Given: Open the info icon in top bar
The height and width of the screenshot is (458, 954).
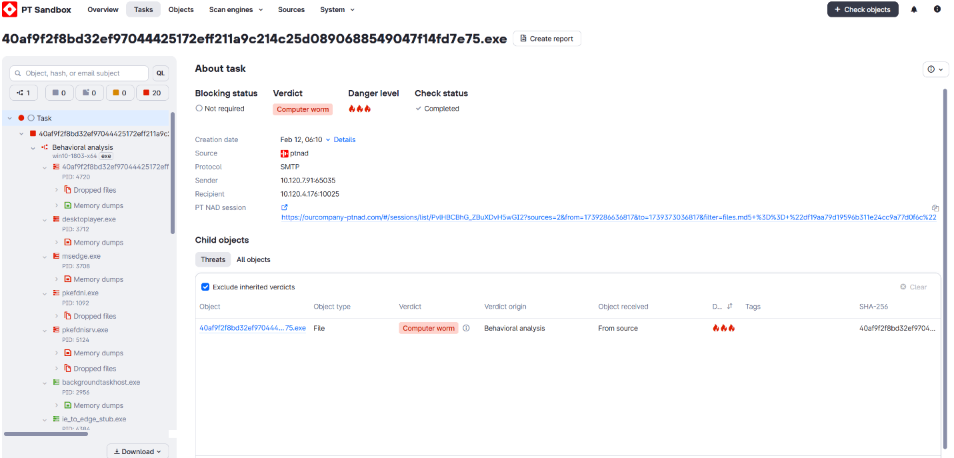Looking at the screenshot, I should pos(937,9).
